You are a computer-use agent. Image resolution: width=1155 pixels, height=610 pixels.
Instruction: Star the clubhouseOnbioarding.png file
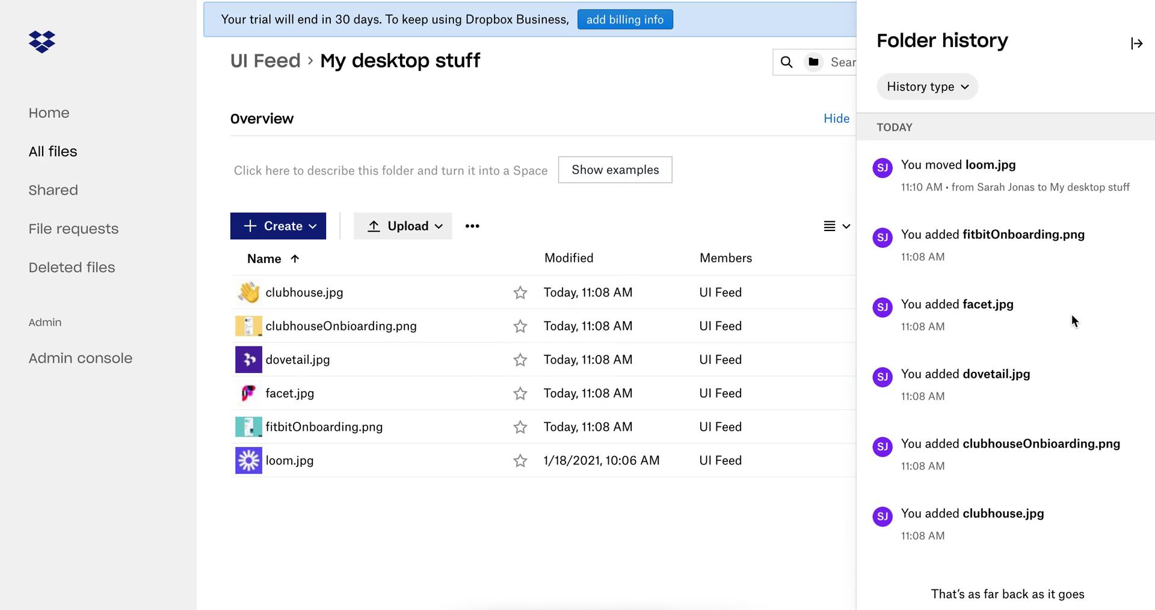[520, 327]
